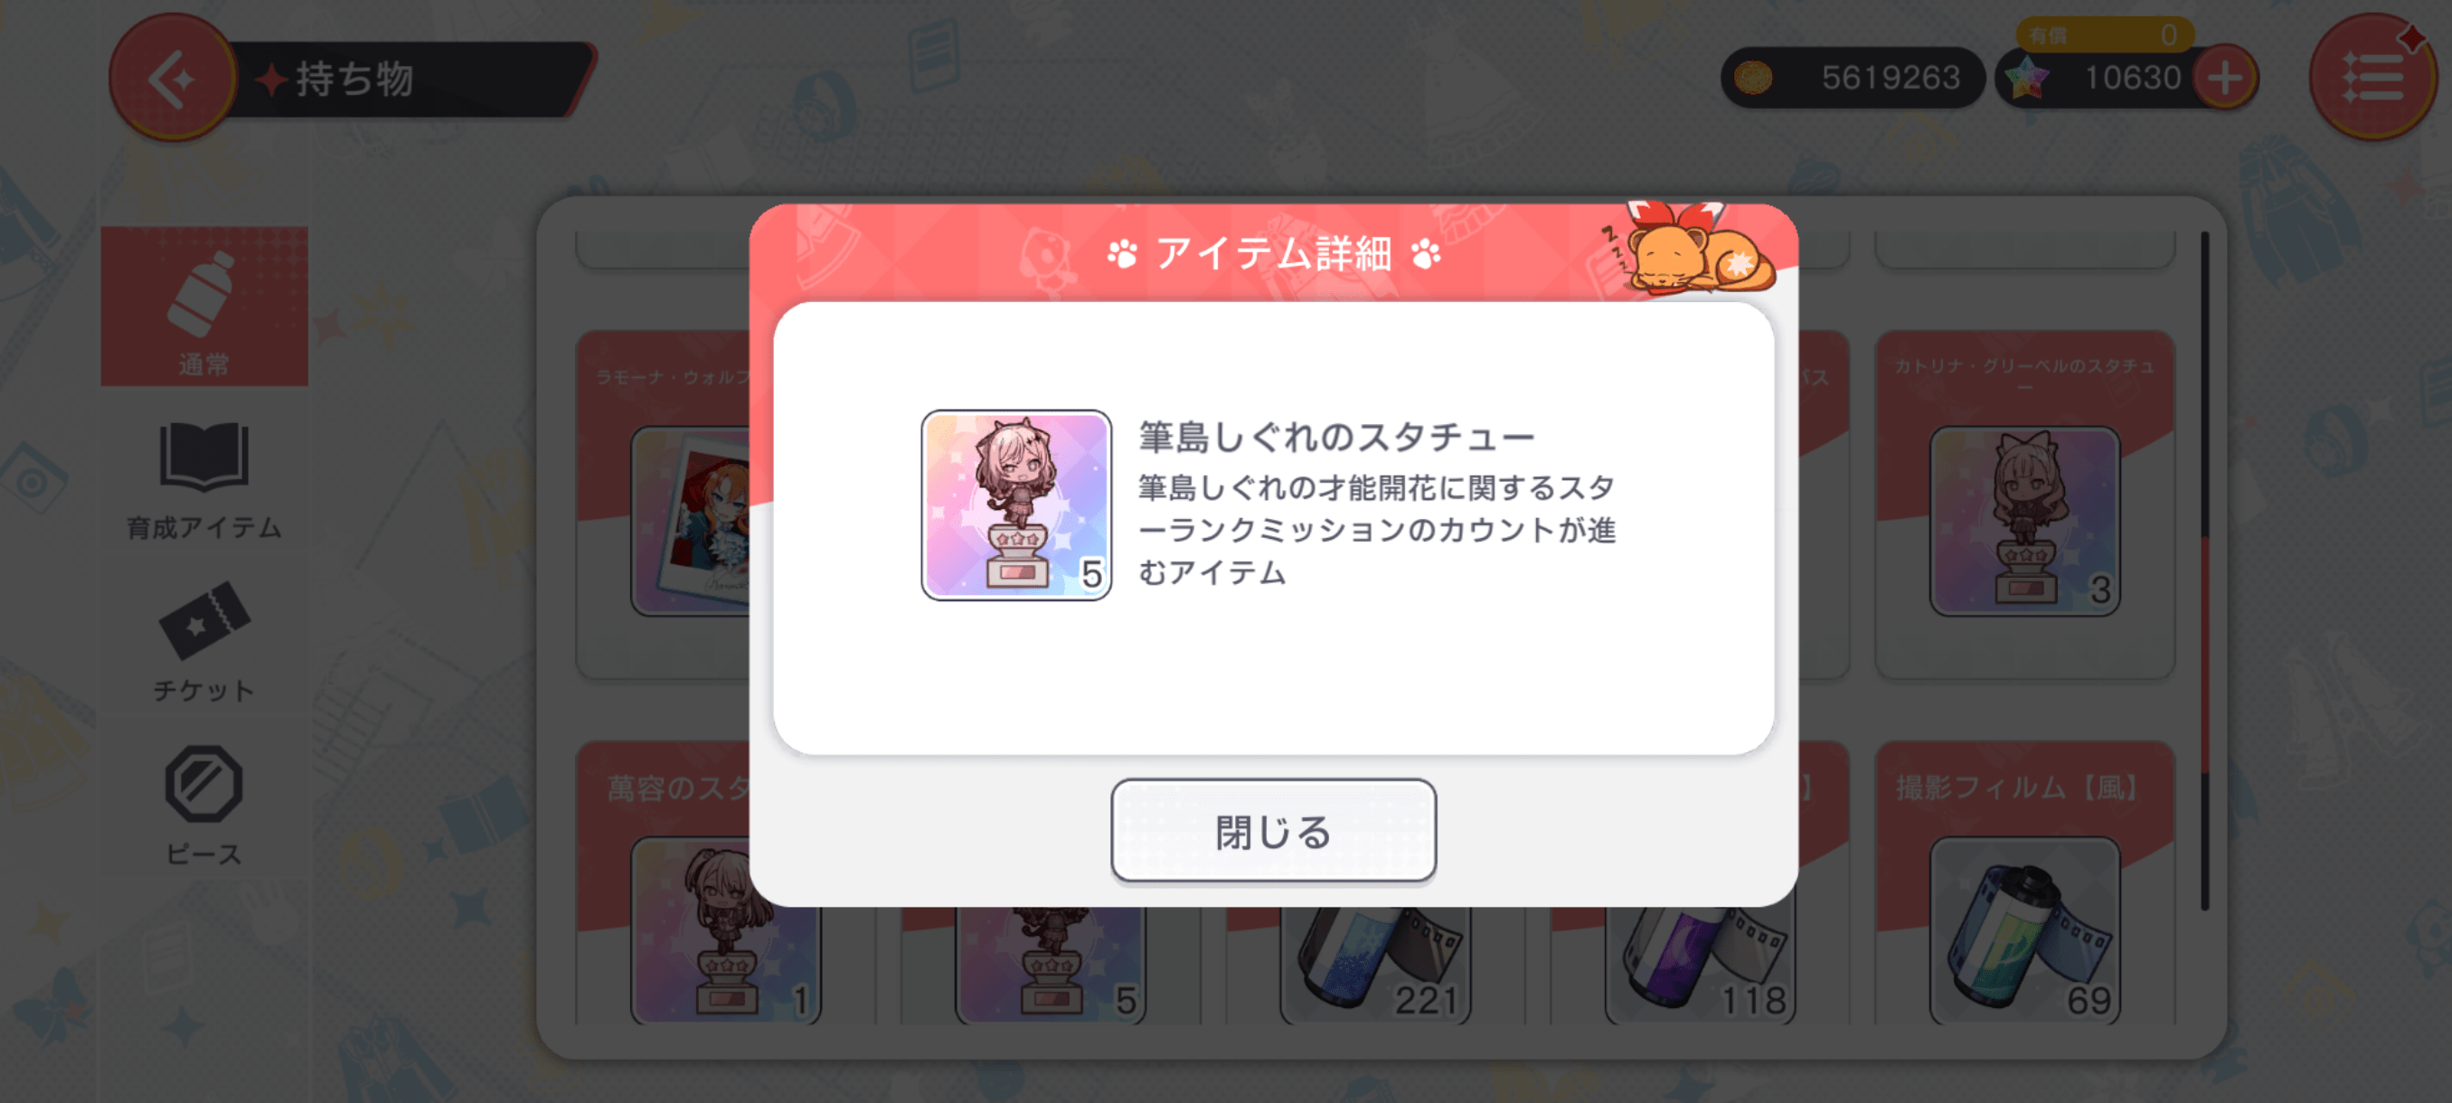Click the gold coin currency icon
The width and height of the screenshot is (2452, 1103).
1752,78
